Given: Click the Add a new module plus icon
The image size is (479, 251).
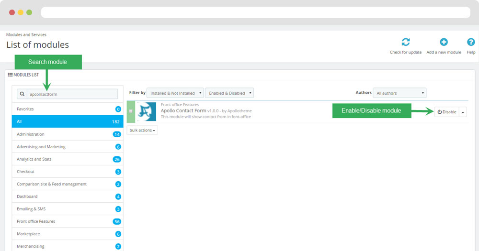Looking at the screenshot, I should (x=444, y=42).
